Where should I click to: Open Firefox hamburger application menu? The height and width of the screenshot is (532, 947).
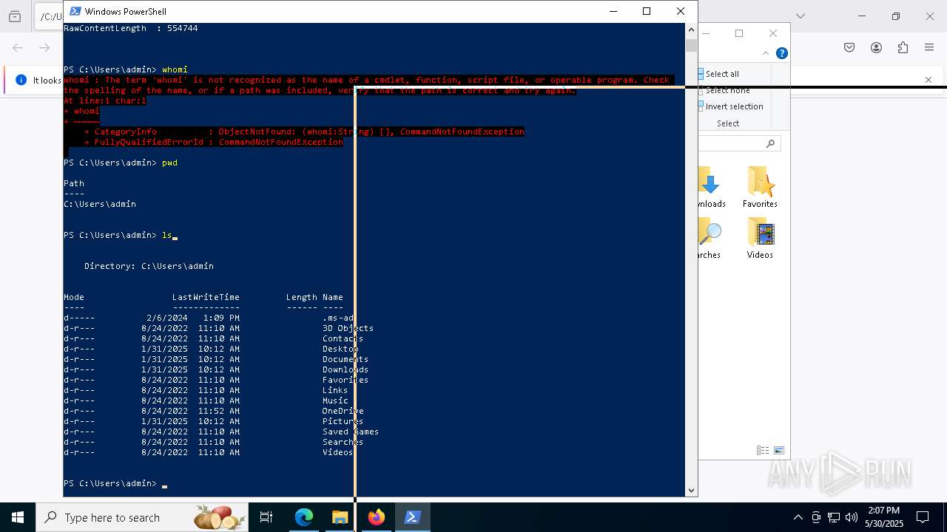(x=929, y=47)
